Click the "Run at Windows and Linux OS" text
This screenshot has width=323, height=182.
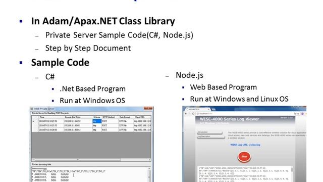click(x=239, y=99)
